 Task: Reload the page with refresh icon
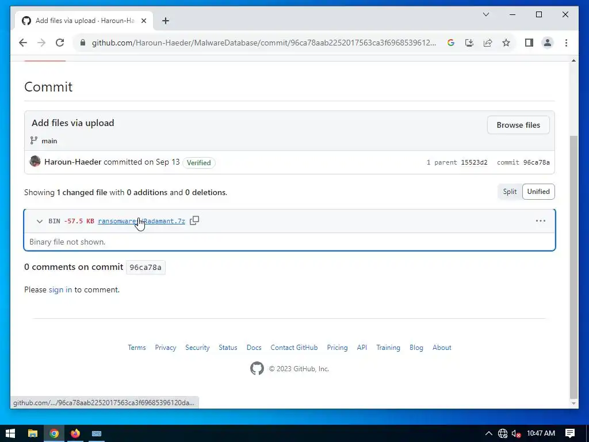60,43
